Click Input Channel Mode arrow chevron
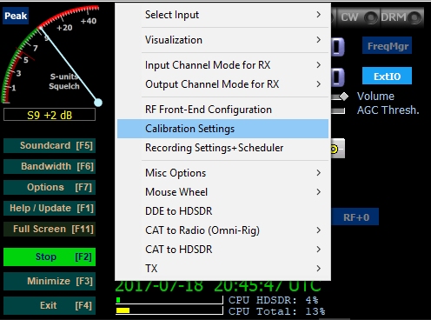431x320 pixels. click(319, 65)
